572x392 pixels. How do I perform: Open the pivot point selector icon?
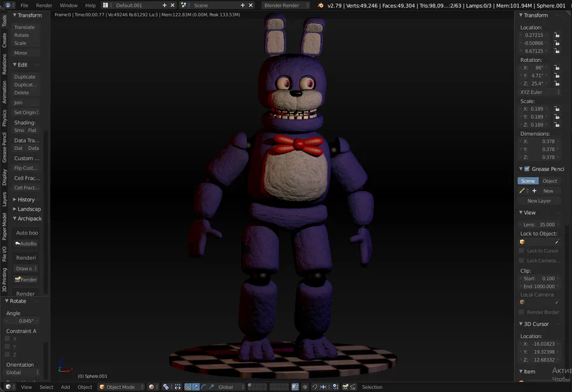tap(166, 387)
